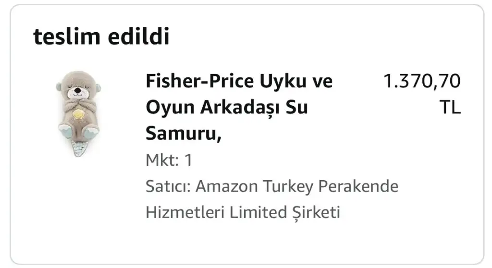Click the 1.370,70 price amount

coord(421,81)
